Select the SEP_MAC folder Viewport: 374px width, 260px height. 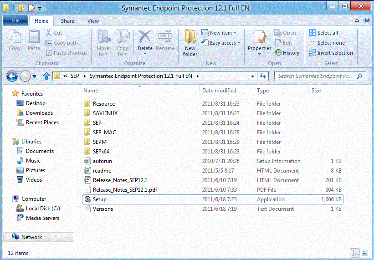pyautogui.click(x=212, y=132)
